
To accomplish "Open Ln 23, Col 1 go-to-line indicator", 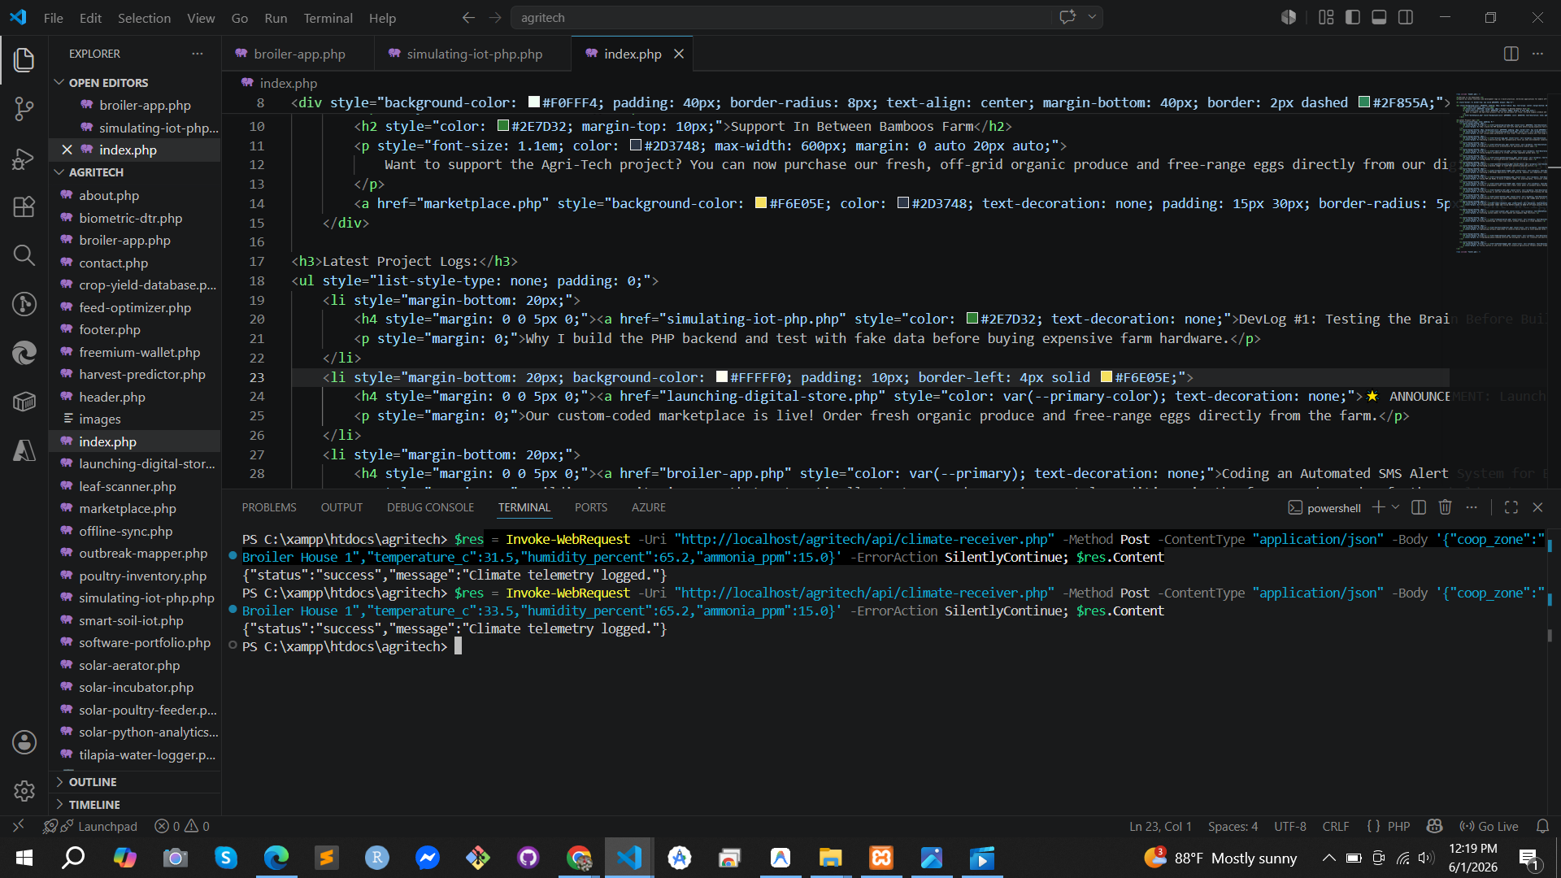I will point(1160,826).
